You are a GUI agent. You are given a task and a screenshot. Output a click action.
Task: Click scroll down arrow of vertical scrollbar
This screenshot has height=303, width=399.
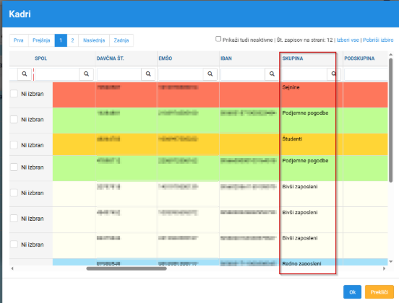click(390, 262)
